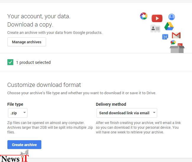Screen dimensions: 192x162
Task: Click the YouTube play icon
Action: click(157, 19)
